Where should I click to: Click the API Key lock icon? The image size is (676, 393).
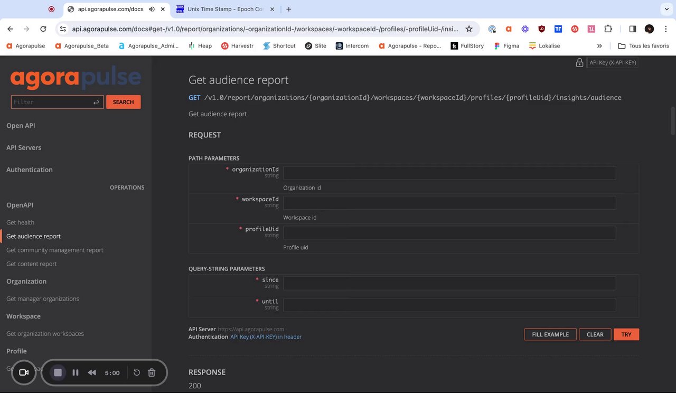(x=579, y=63)
